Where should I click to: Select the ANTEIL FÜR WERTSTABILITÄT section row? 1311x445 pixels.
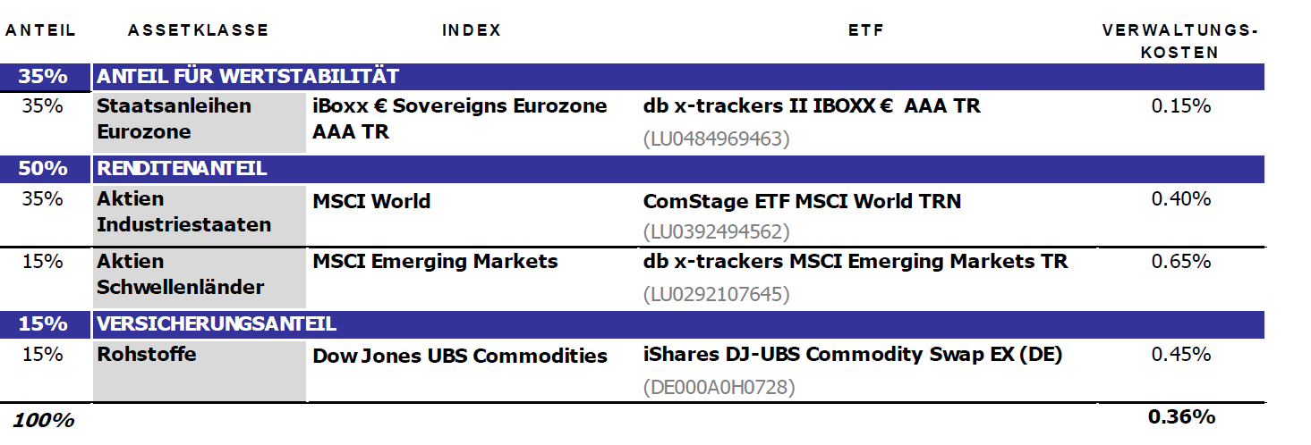[x=248, y=77]
